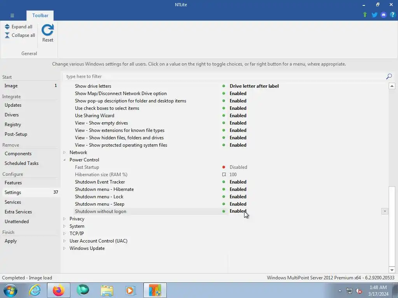This screenshot has height=298, width=398.
Task: Open the hamburger application menu
Action: point(12,16)
